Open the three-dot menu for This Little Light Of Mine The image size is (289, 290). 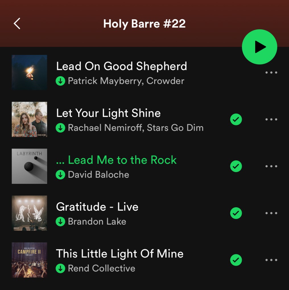coord(271,260)
